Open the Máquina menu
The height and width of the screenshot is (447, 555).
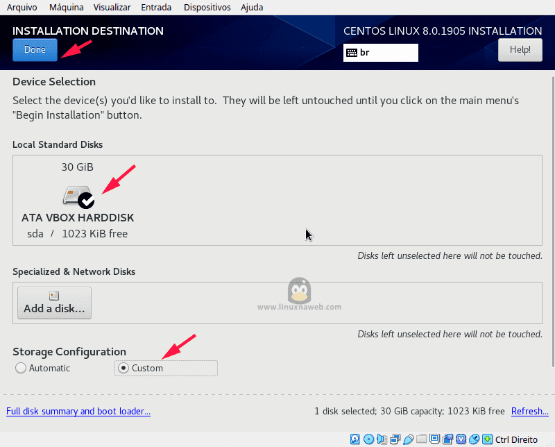(66, 8)
